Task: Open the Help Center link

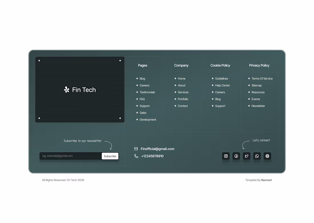Action: [222, 85]
